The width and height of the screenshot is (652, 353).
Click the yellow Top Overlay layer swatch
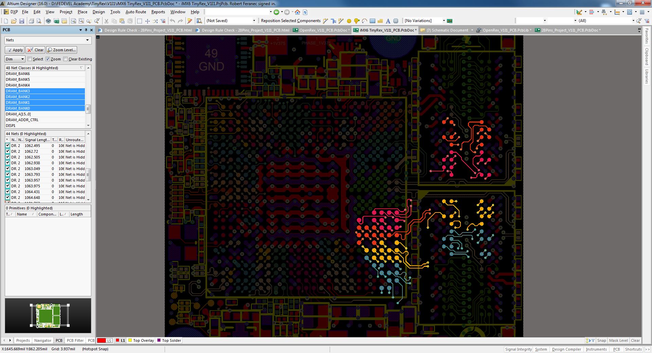pos(129,340)
